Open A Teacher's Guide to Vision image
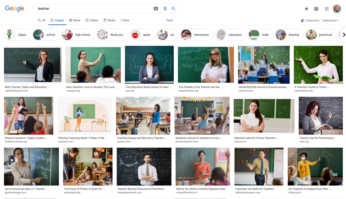The width and height of the screenshot is (346, 199). point(318,65)
